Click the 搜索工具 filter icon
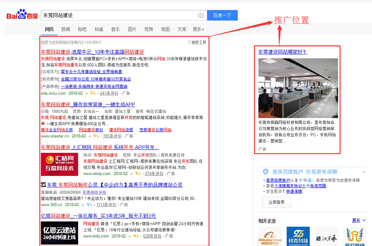 coord(189,42)
